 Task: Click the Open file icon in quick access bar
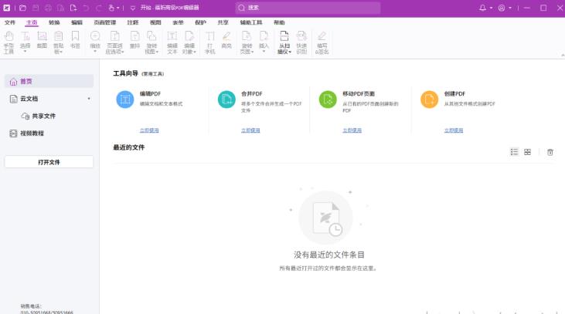point(22,8)
